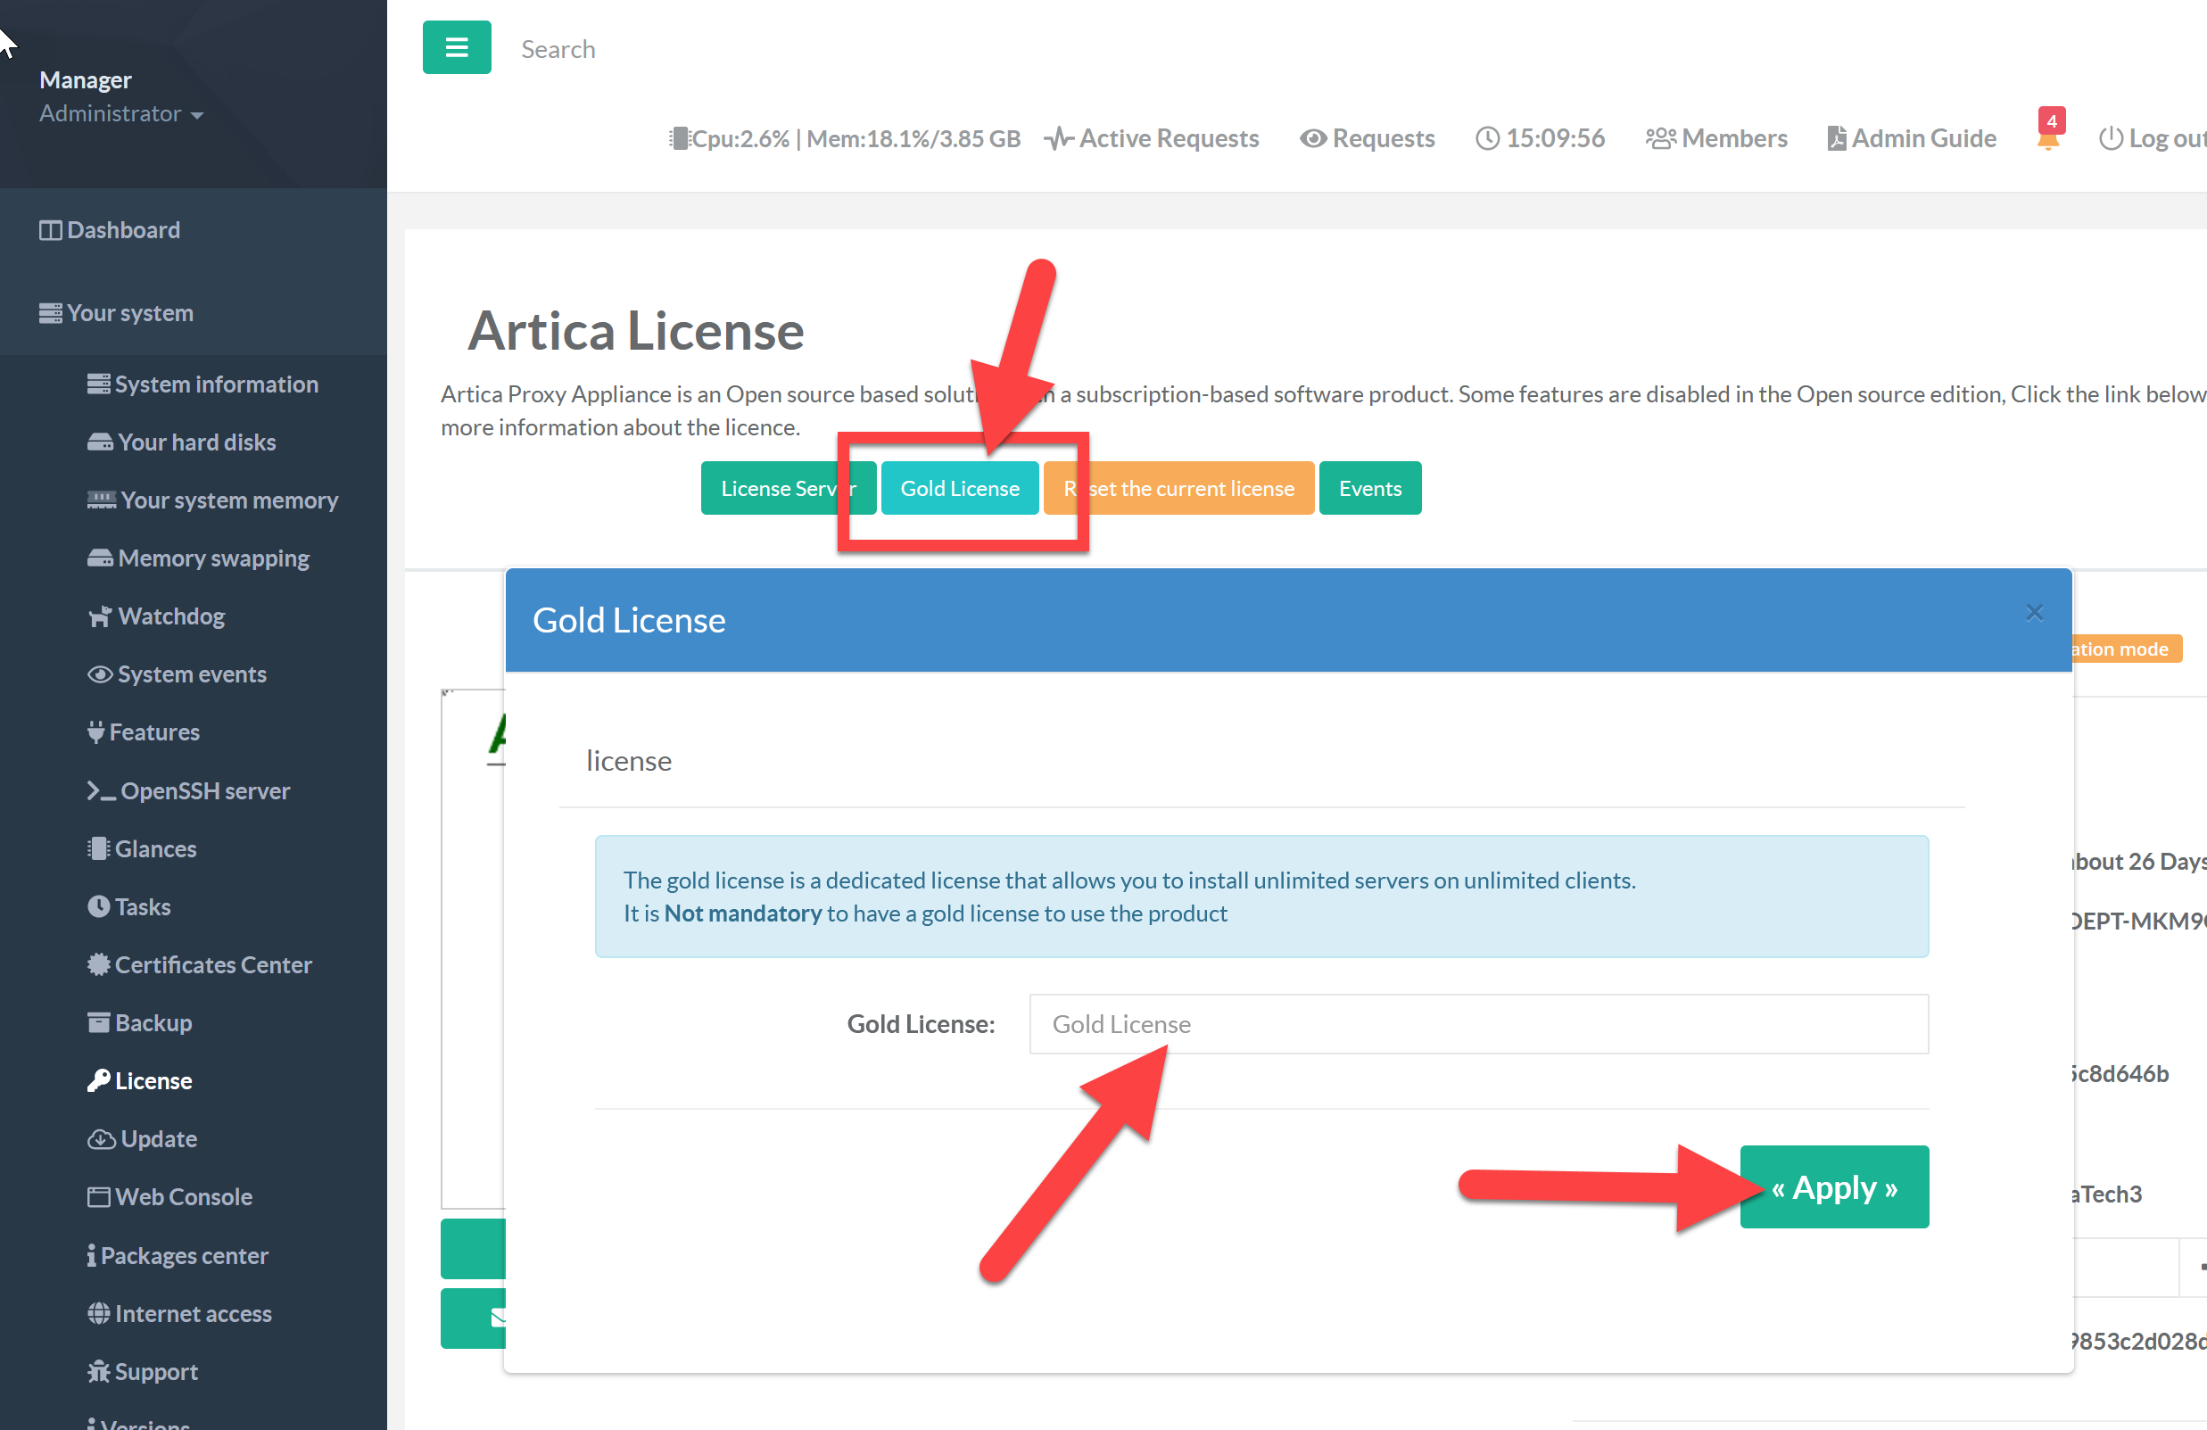Image resolution: width=2207 pixels, height=1430 pixels.
Task: Click the Gold License tab button
Action: pos(959,488)
